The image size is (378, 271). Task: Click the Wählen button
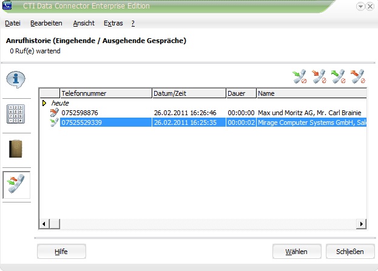[297, 252]
